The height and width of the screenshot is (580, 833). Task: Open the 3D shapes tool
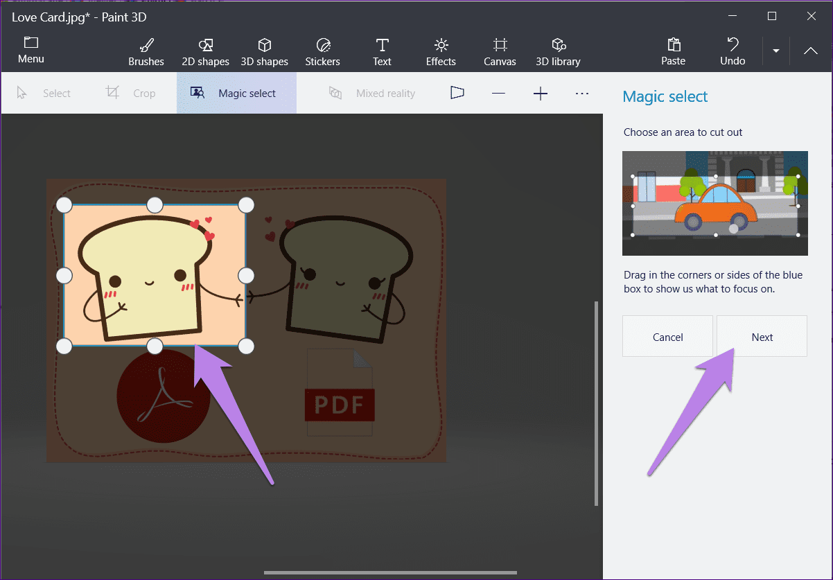pos(264,52)
